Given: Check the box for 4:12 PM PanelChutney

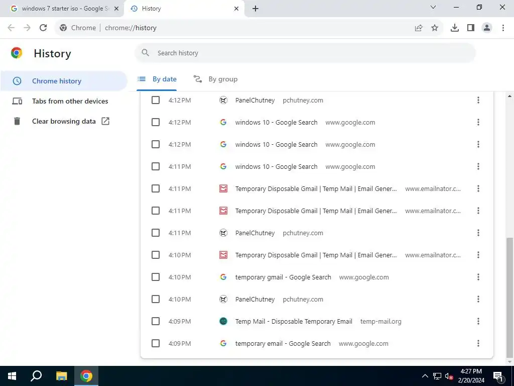Looking at the screenshot, I should [156, 100].
